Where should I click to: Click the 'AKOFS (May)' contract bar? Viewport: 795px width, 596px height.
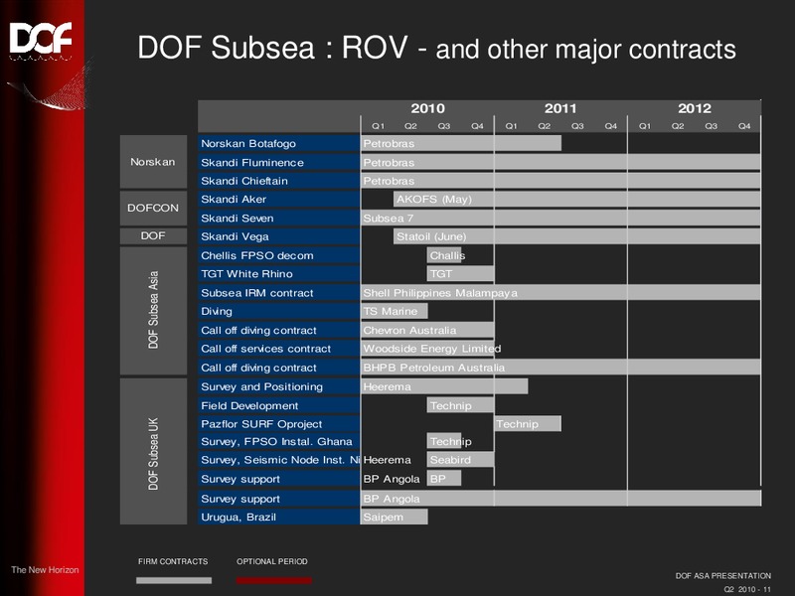[x=577, y=200]
